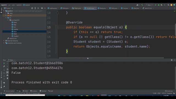Open the Terminal tool window
Image resolution: width=176 pixels, height=99 pixels.
[43, 91]
